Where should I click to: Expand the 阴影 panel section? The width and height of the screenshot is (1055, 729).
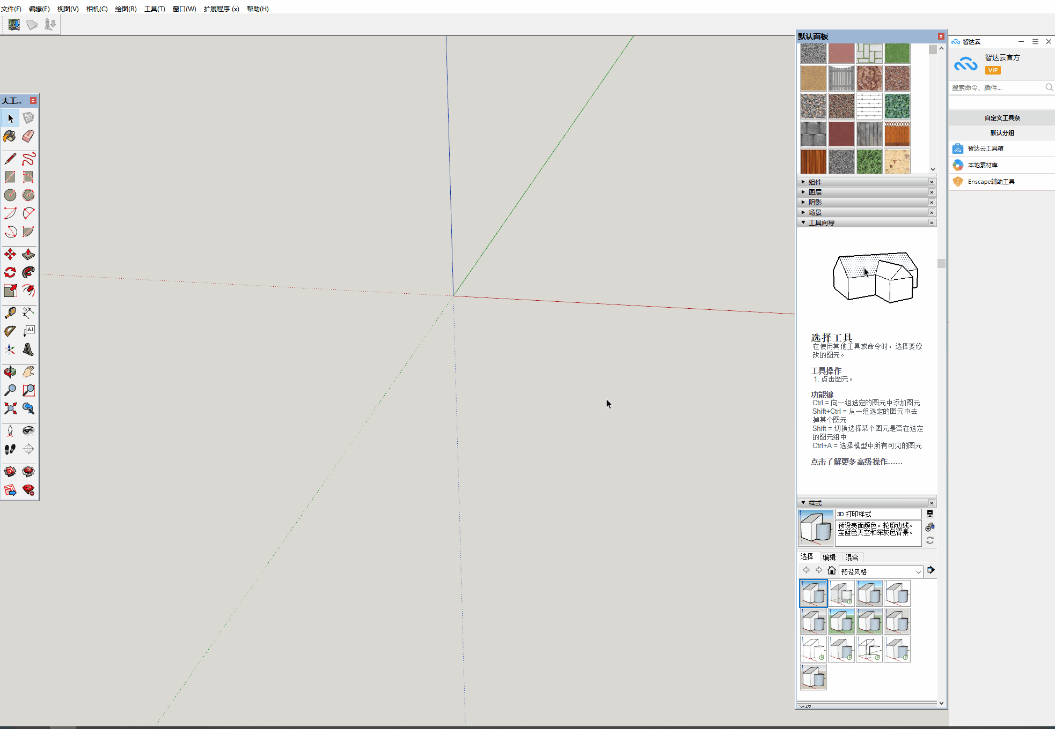[x=815, y=203]
